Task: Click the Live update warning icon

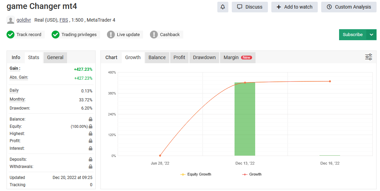Action: (111, 35)
